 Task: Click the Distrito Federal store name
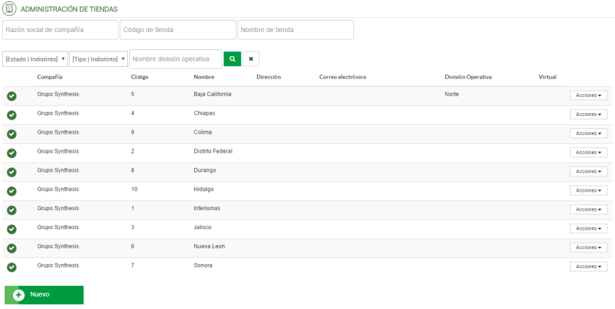(x=213, y=151)
